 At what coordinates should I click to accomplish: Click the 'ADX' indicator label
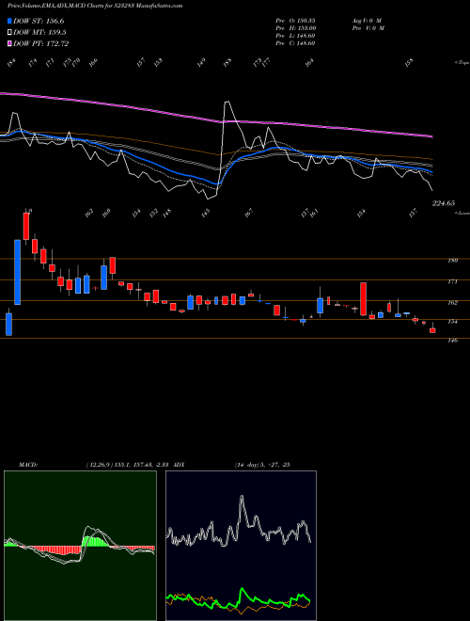180,465
